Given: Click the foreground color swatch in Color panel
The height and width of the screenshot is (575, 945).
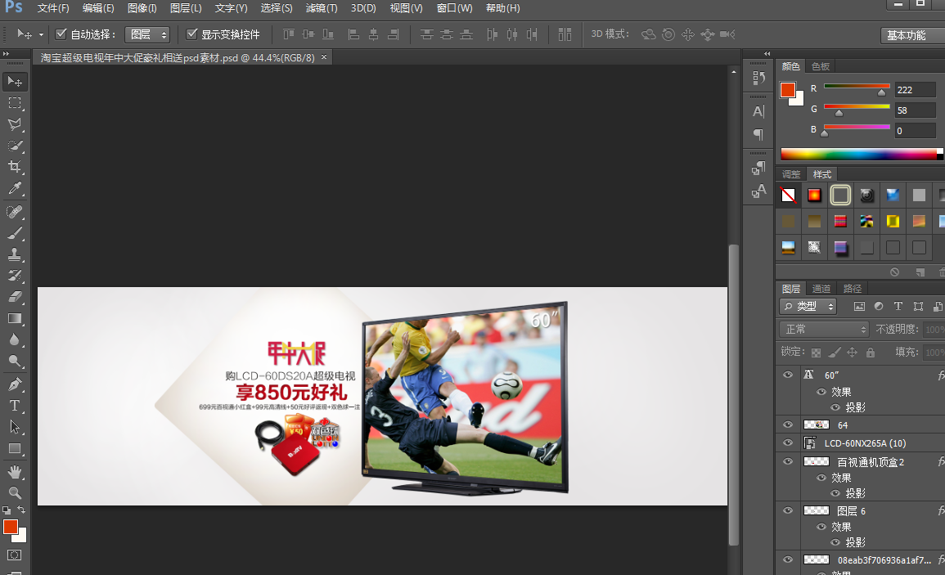Looking at the screenshot, I should [787, 90].
